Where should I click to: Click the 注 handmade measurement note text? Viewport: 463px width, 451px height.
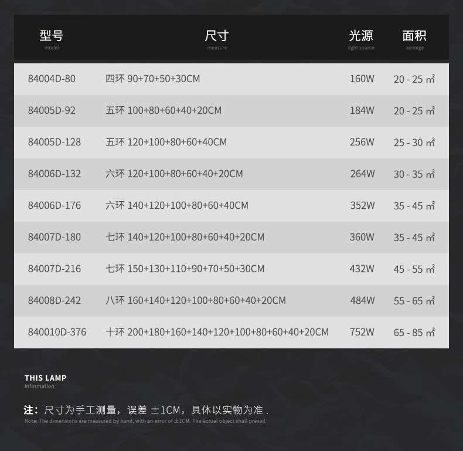146,410
